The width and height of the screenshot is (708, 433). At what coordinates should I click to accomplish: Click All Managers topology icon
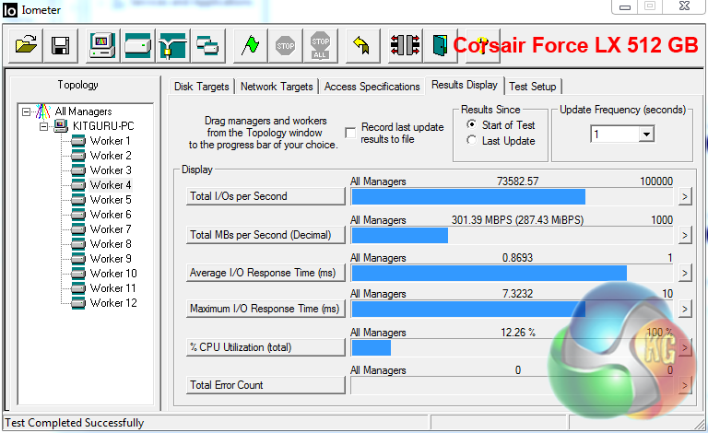pos(43,111)
